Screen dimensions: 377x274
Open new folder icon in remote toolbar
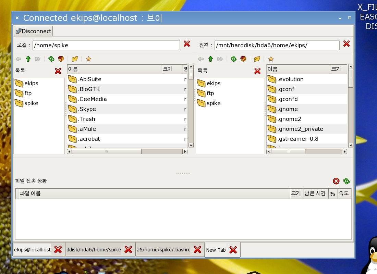click(x=257, y=59)
